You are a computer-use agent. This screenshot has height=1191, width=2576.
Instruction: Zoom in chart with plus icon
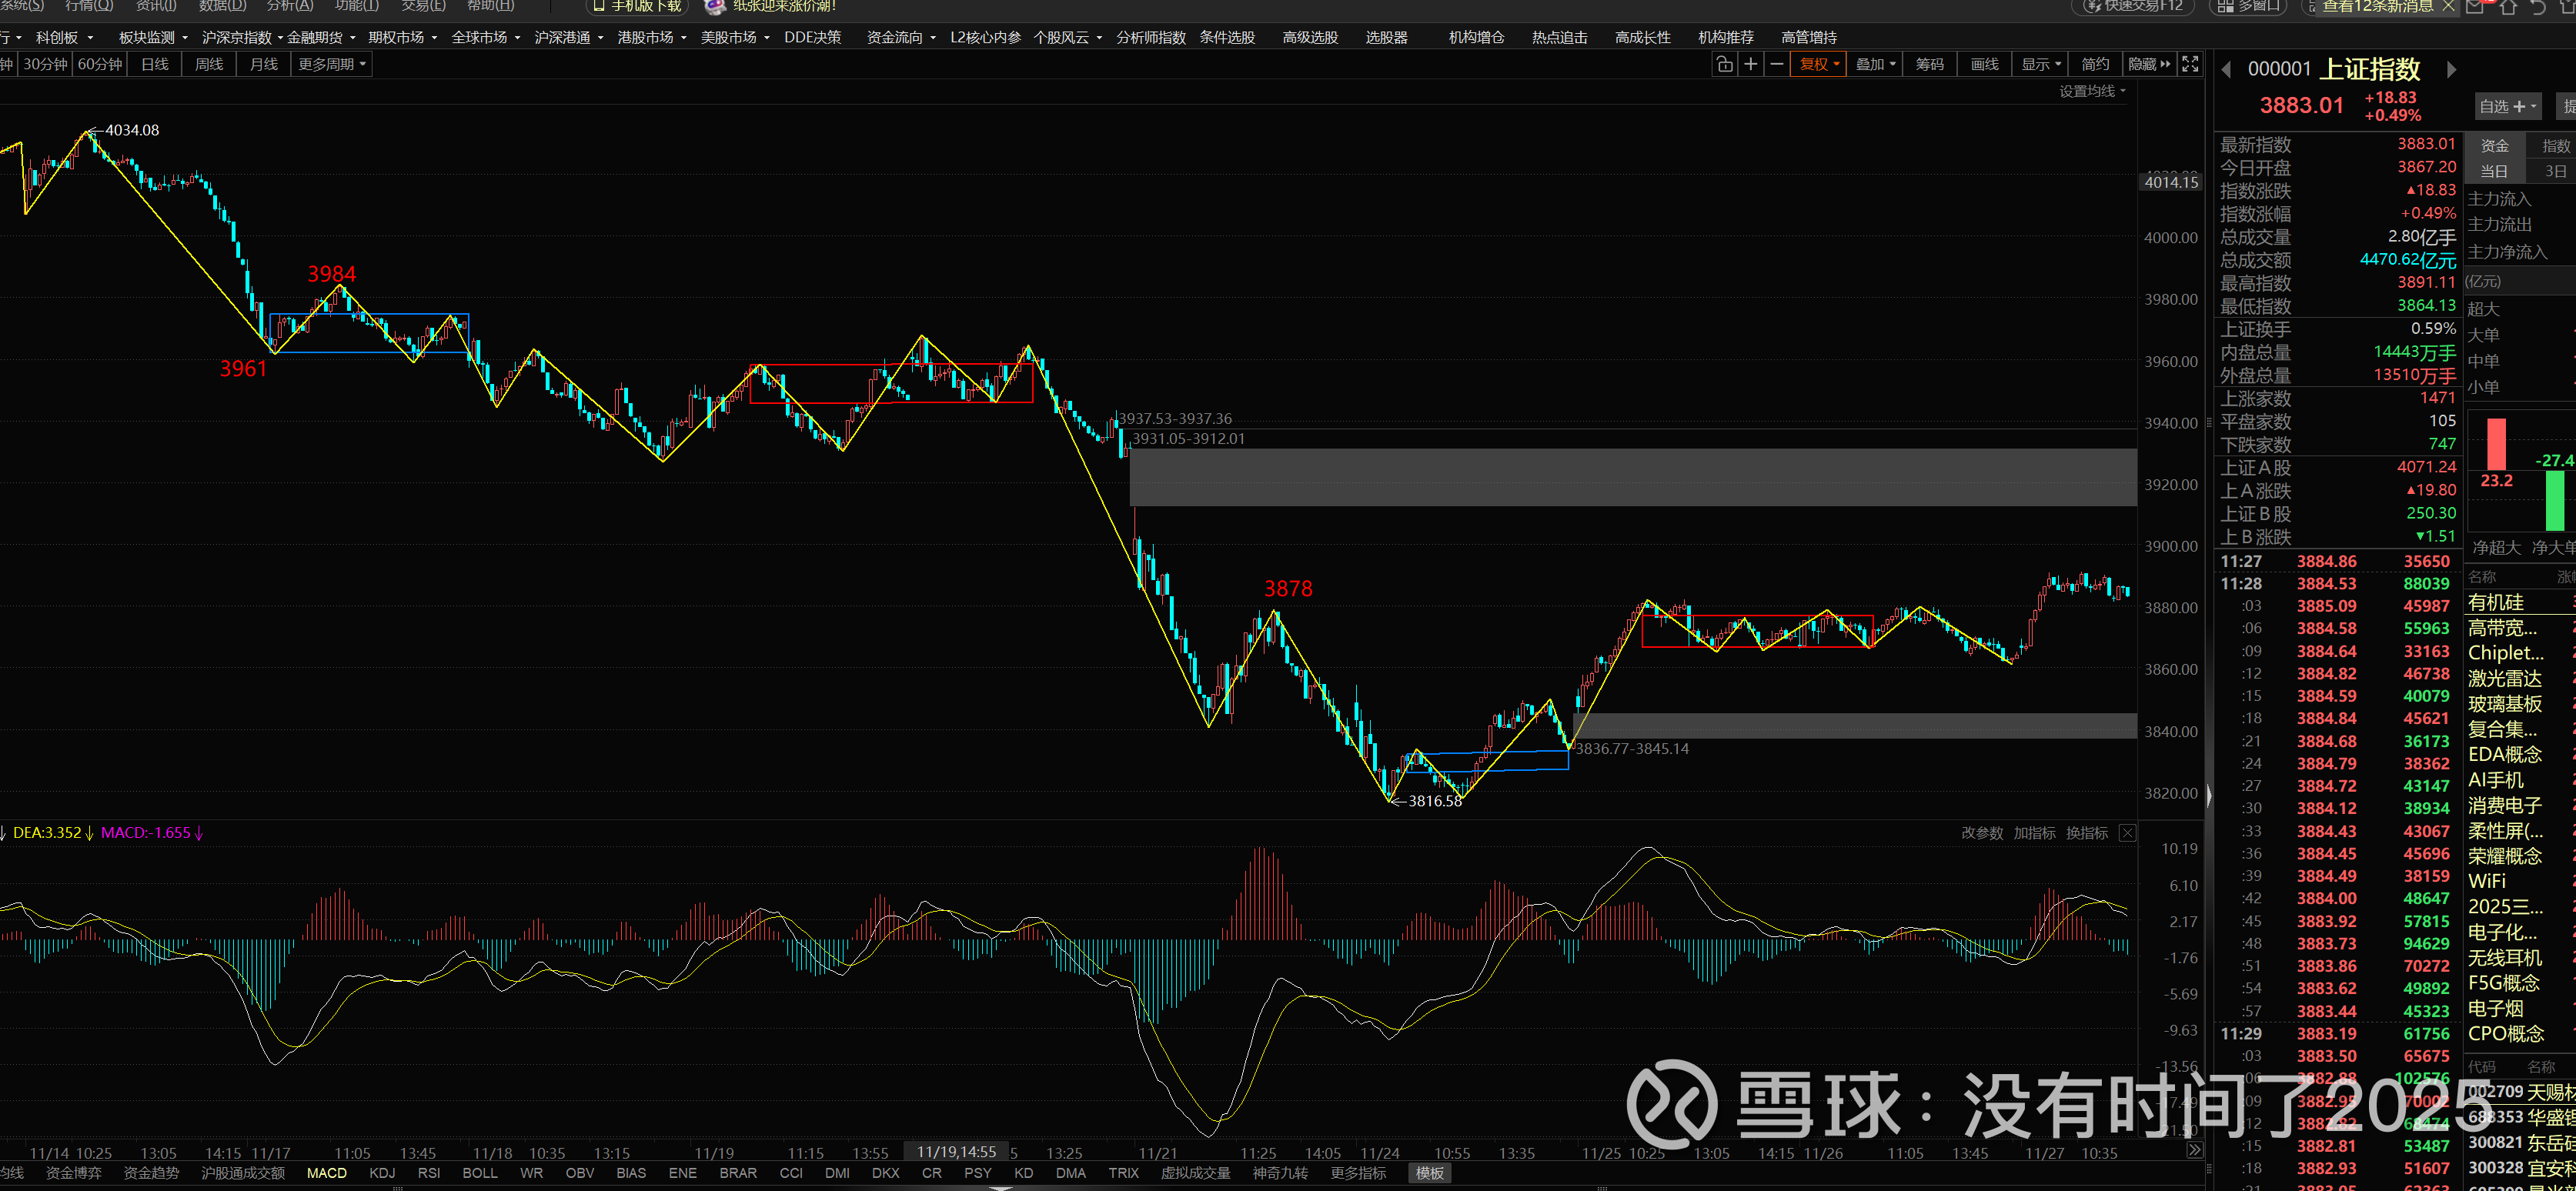point(1750,64)
